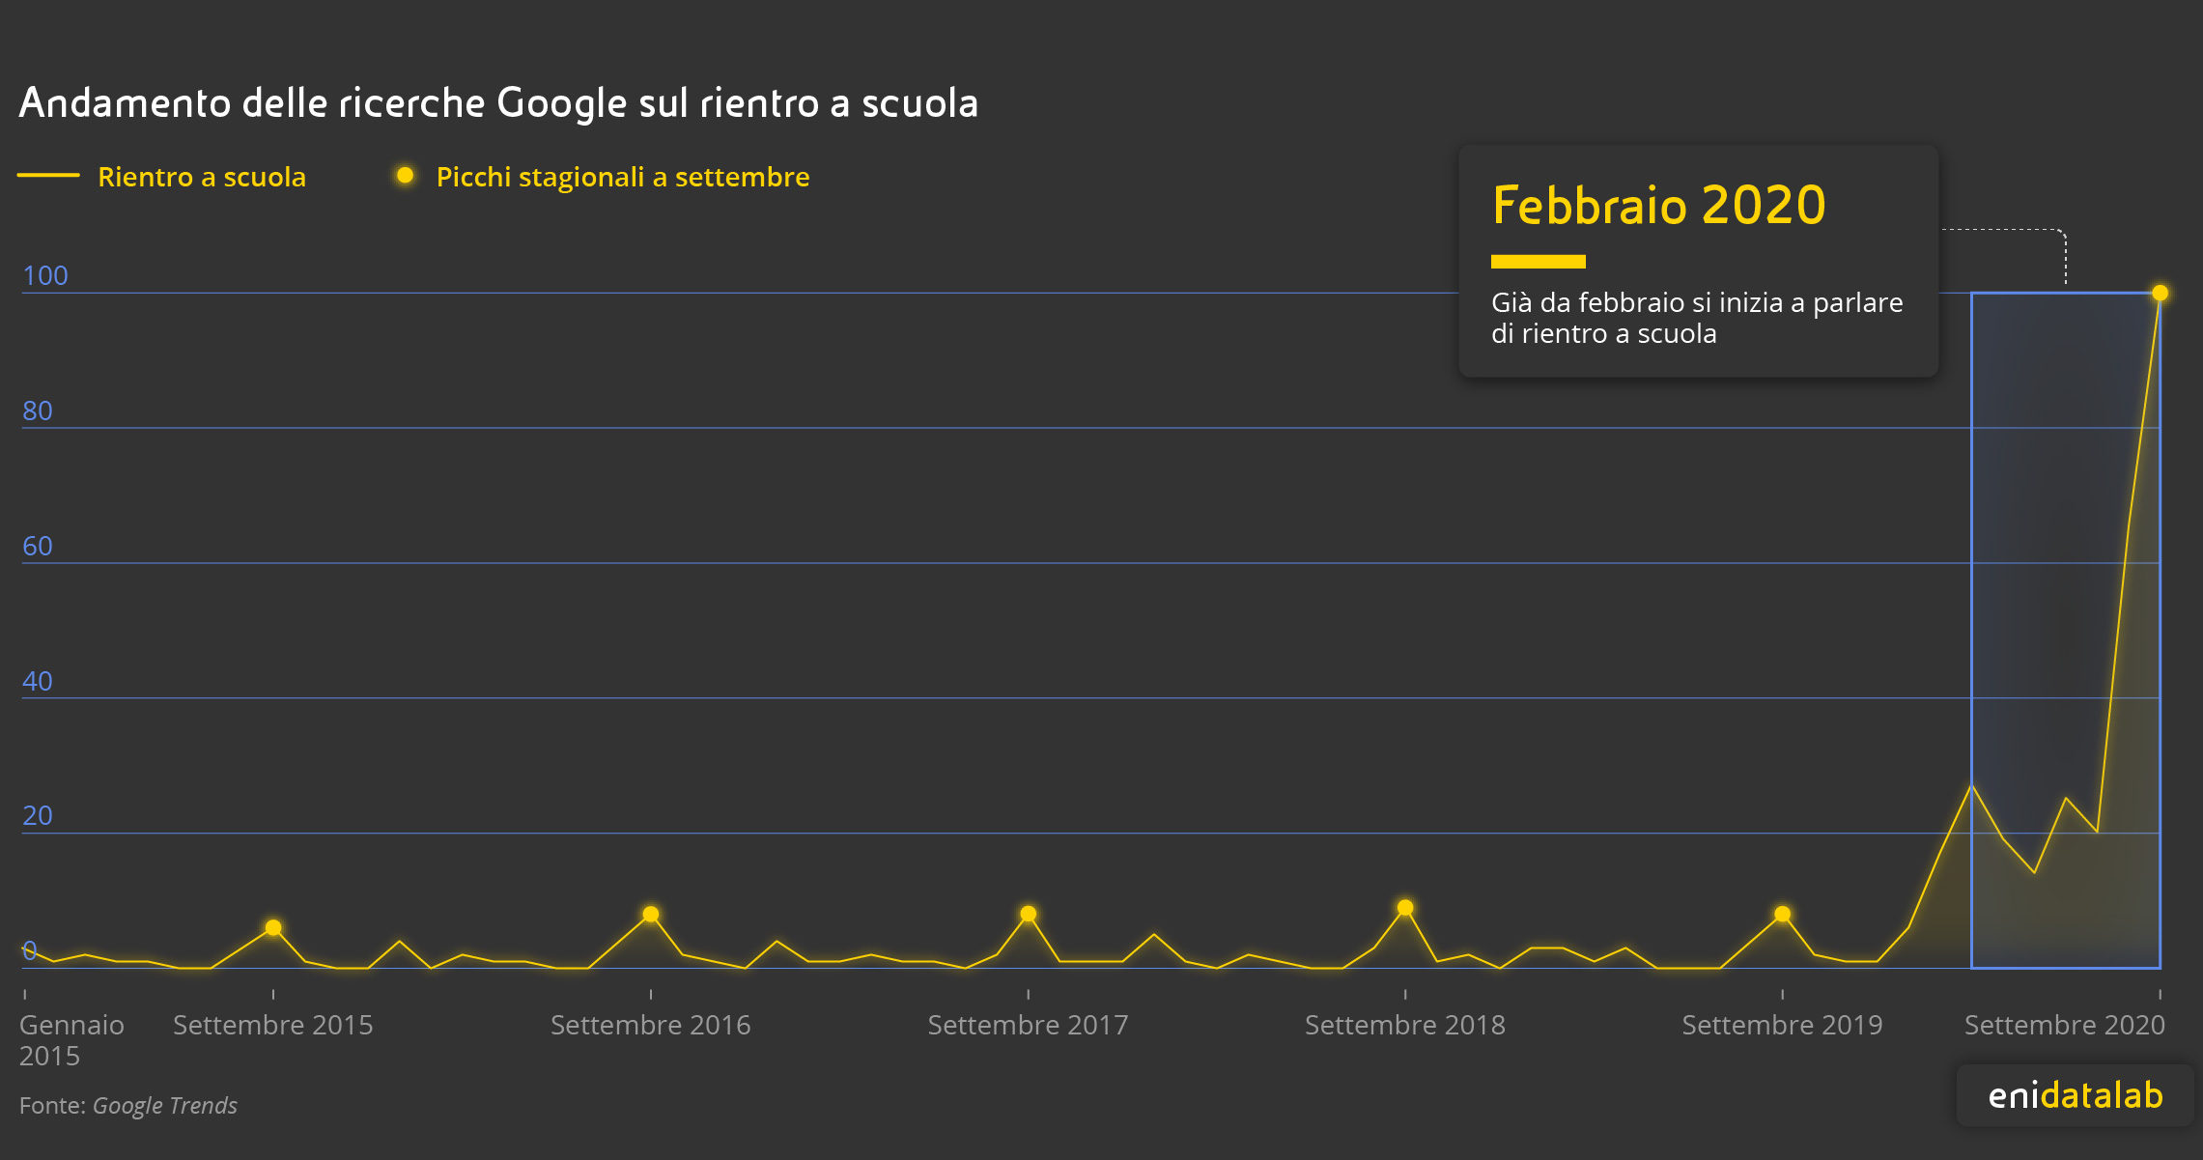This screenshot has width=2203, height=1160.
Task: Toggle the 'Rientro a scuola' legend entry
Action: [x=201, y=177]
